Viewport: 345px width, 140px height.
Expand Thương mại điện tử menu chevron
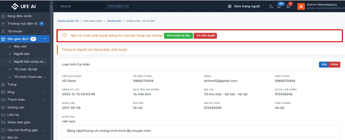click(x=45, y=24)
